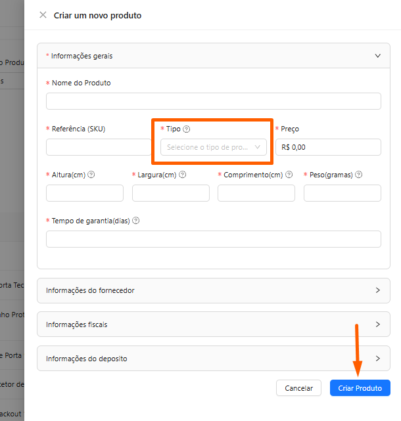Click the Preço input showing R$ 0,00

click(x=328, y=147)
